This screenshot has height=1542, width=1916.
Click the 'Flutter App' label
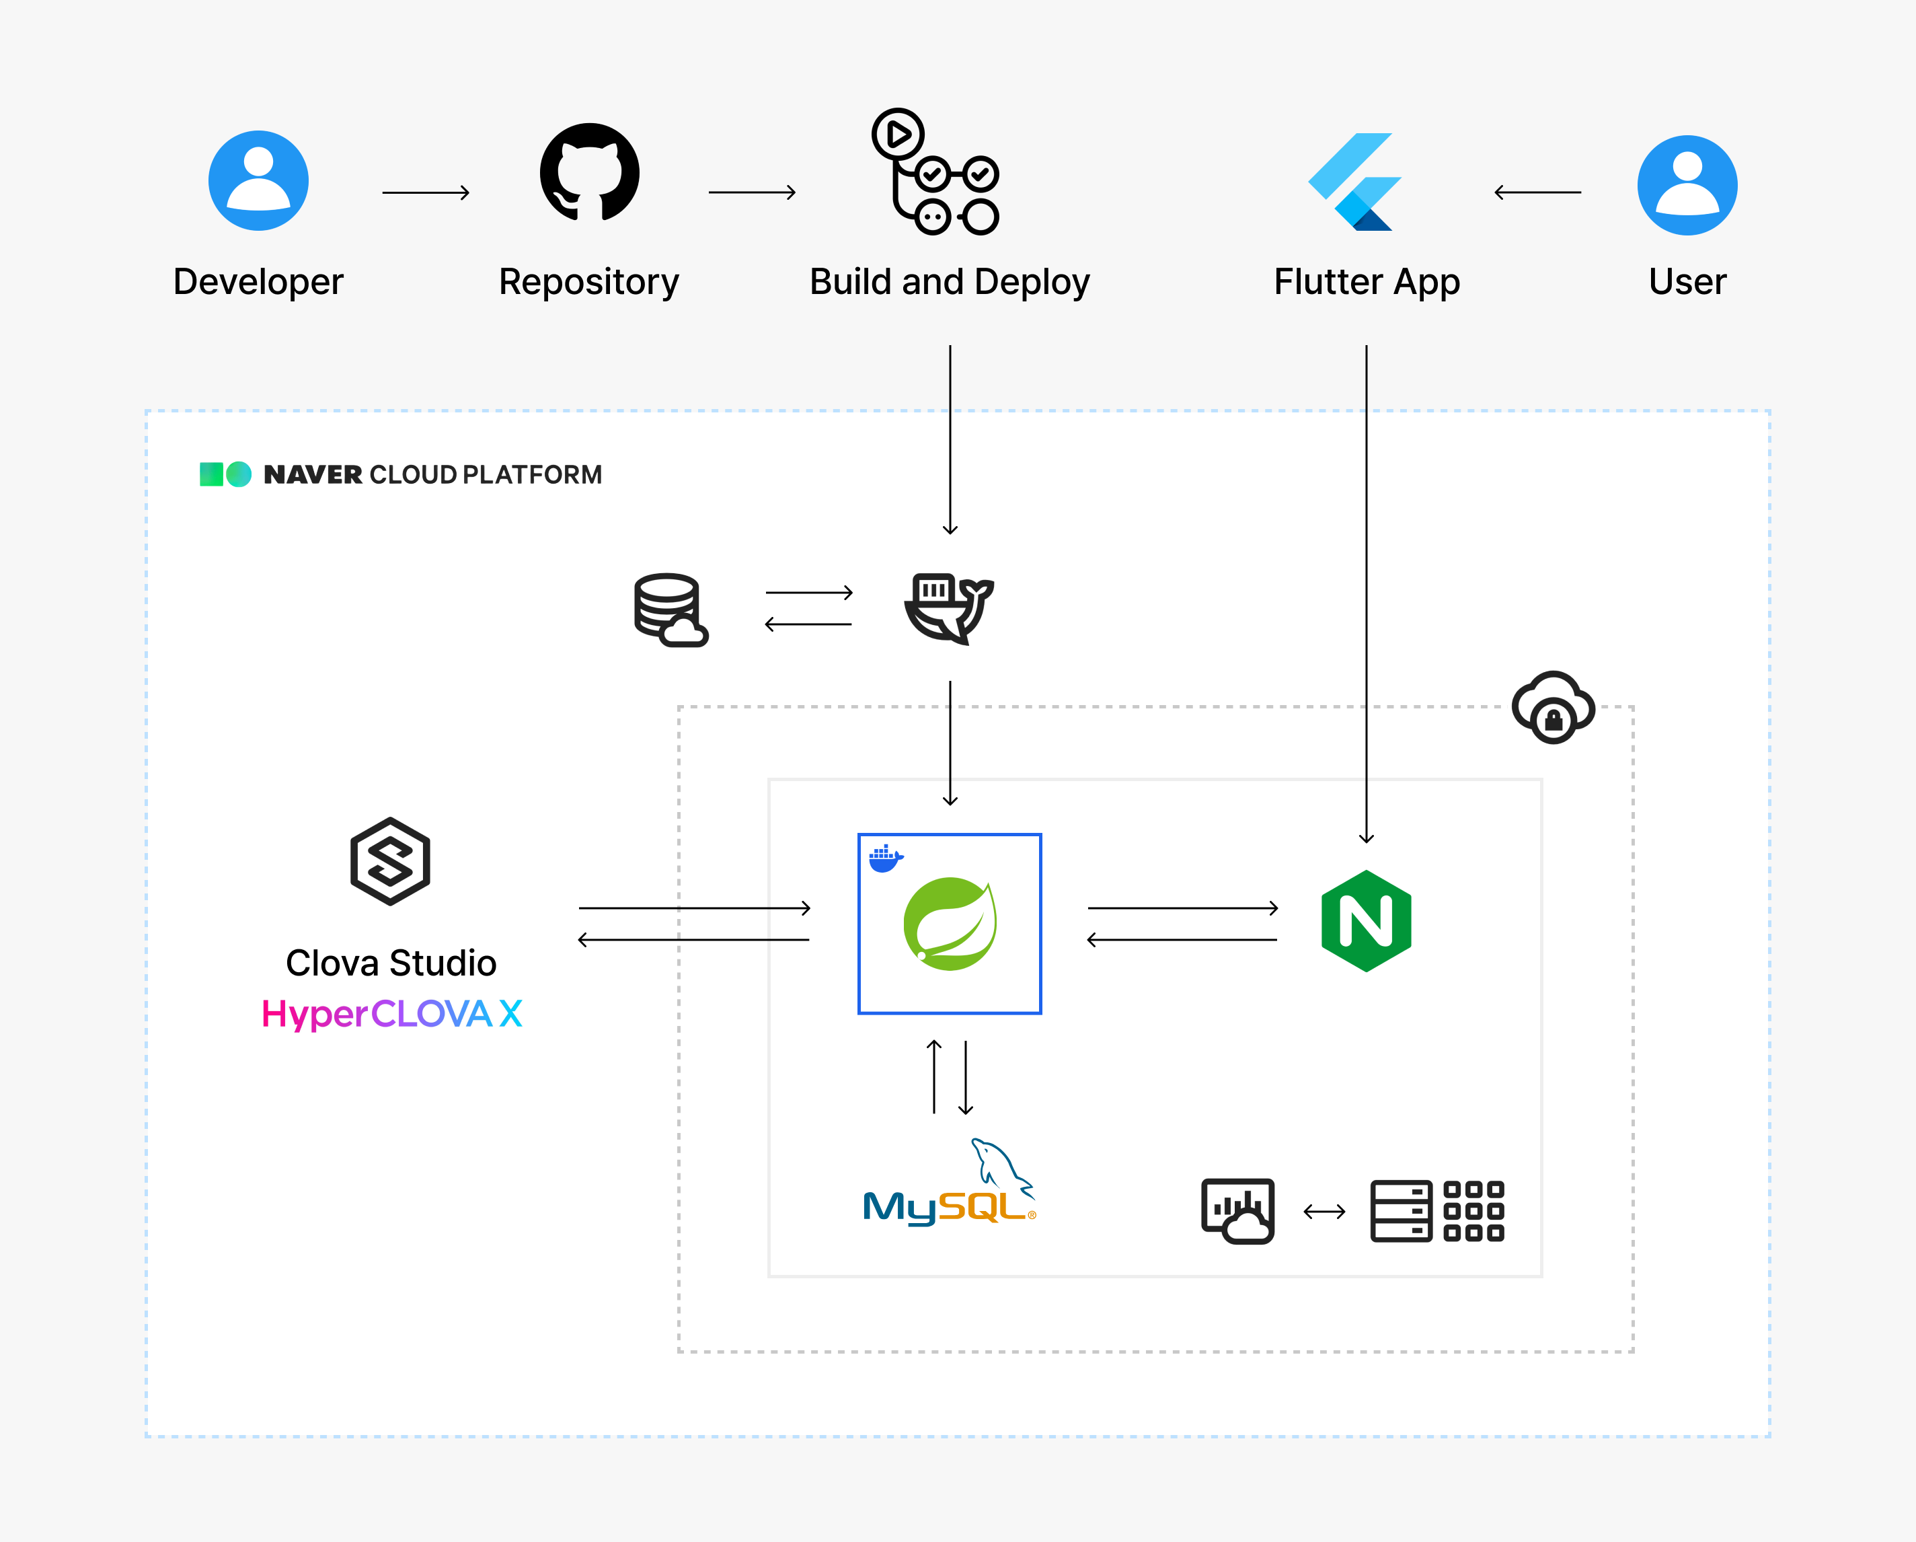click(1367, 283)
